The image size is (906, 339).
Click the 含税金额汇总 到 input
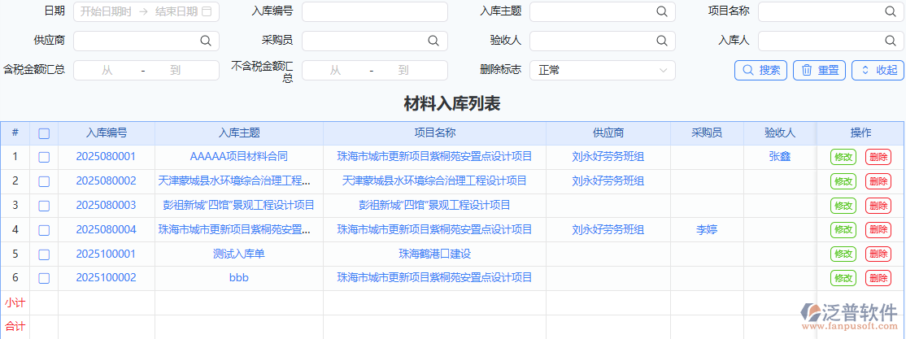(x=175, y=70)
